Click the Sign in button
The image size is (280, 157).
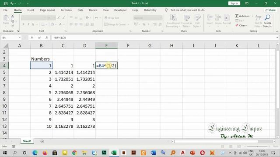(234, 3)
